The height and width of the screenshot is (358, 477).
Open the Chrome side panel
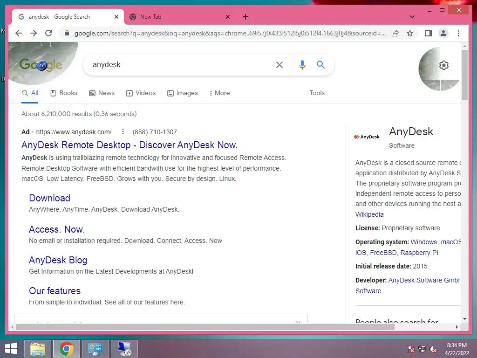tap(429, 33)
